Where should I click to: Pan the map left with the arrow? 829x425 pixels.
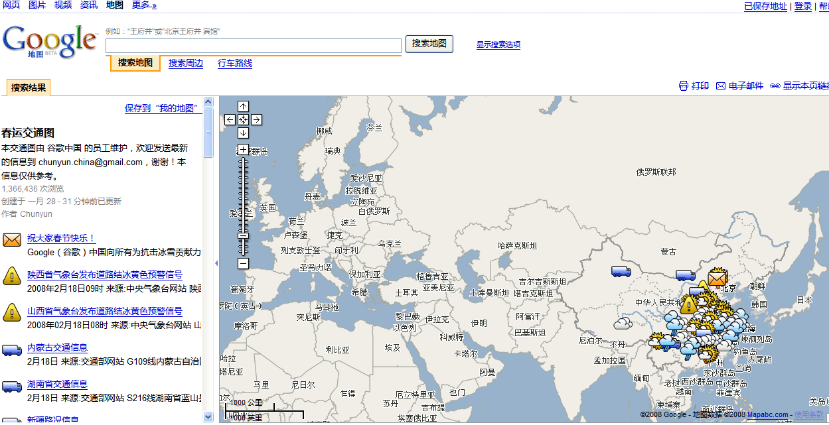230,120
